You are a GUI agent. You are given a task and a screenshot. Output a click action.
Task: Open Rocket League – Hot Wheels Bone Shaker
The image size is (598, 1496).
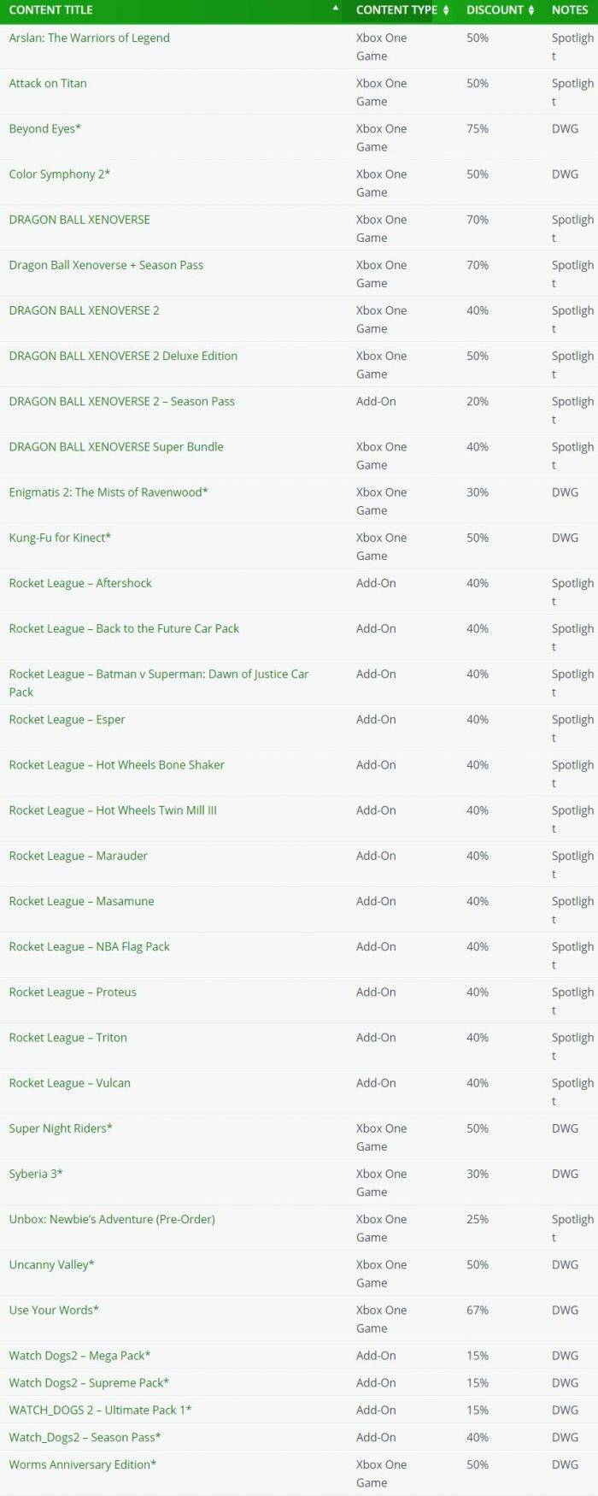(116, 765)
